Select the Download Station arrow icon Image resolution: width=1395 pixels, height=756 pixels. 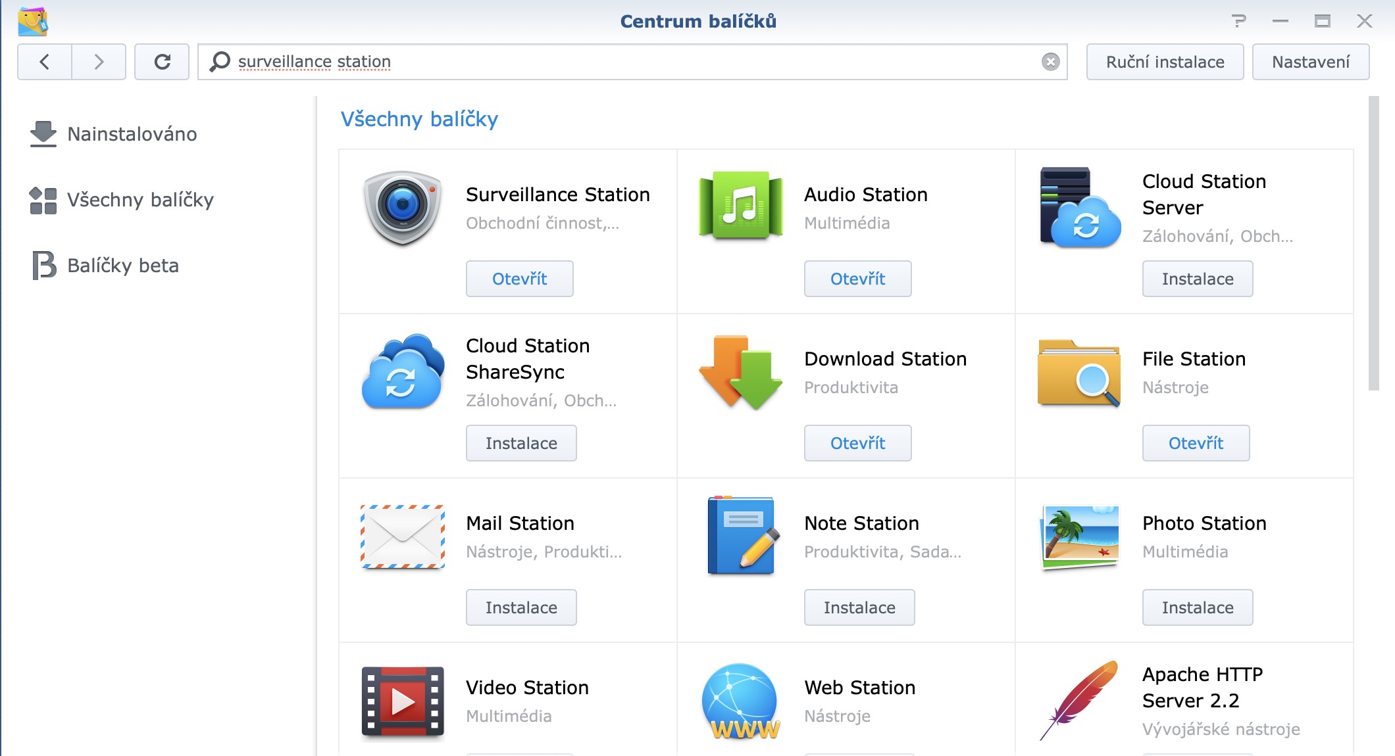click(740, 371)
